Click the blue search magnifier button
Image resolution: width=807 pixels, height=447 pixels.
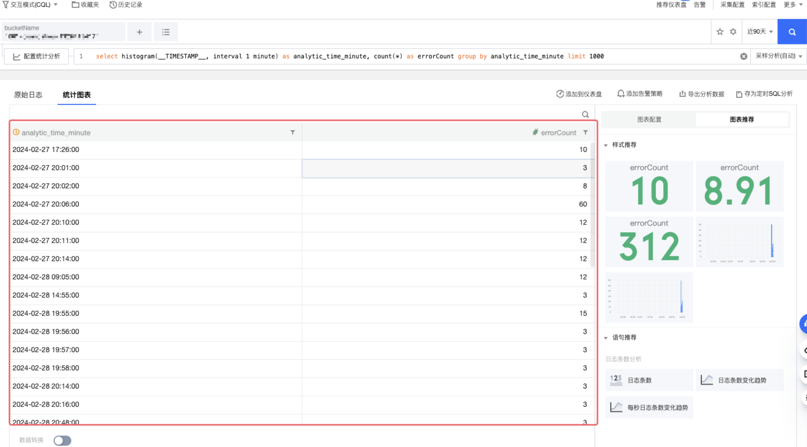tap(792, 32)
